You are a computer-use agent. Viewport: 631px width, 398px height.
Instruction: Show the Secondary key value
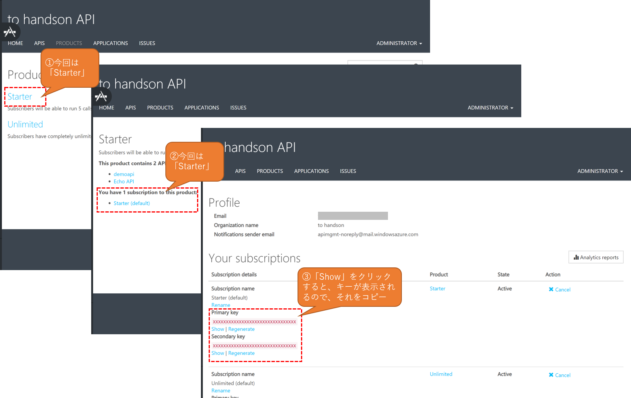[218, 353]
